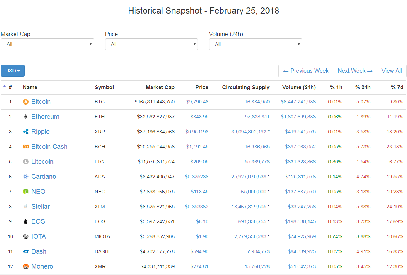Viewport: 407px width, 275px height.
Task: Open the Market Cap filter dropdown
Action: 47,44
